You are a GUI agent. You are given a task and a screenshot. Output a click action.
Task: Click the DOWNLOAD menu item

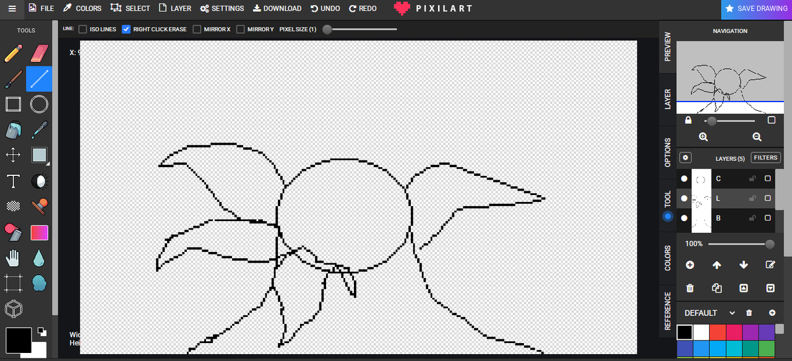coord(277,9)
